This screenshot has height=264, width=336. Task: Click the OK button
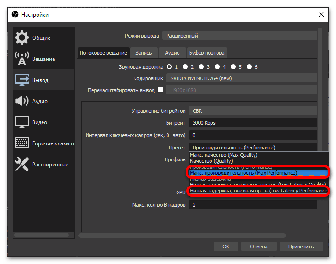click(x=226, y=247)
